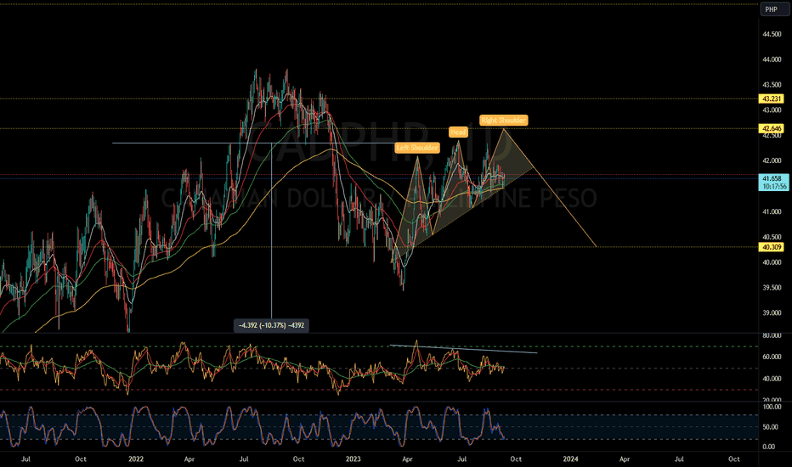
Task: Click the 80.000 RSI scale label
Action: pos(772,335)
